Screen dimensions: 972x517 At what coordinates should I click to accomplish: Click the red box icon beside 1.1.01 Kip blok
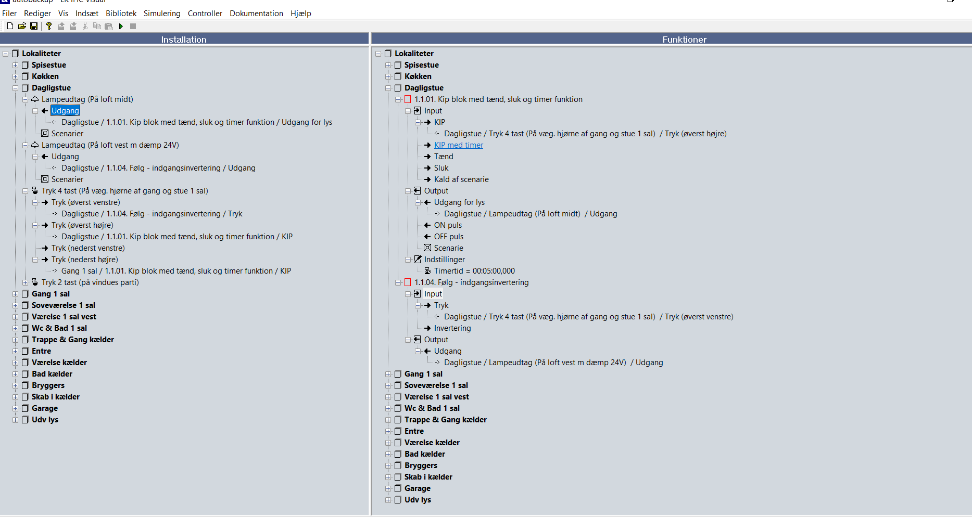click(x=408, y=99)
